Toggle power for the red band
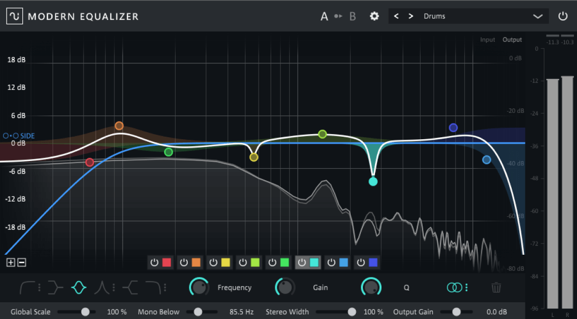Viewport: 577px width, 319px height. pyautogui.click(x=154, y=262)
